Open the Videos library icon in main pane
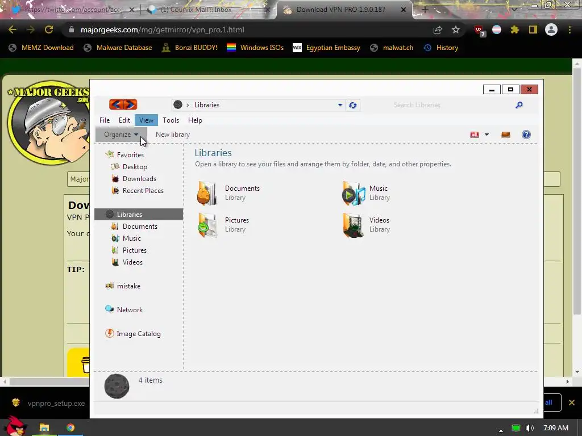Viewport: 582px width, 436px height. pyautogui.click(x=353, y=225)
